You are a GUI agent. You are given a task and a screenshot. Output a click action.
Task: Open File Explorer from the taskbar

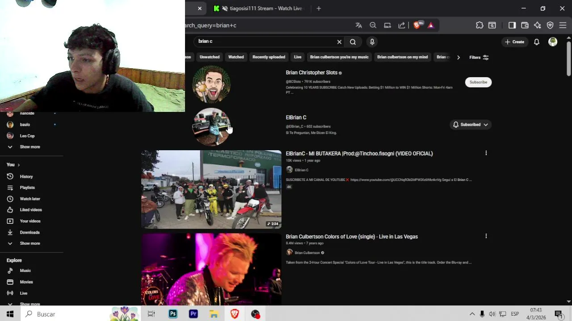pos(214,314)
